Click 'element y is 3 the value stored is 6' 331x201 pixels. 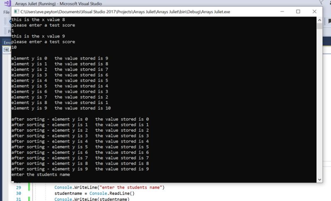coord(60,75)
